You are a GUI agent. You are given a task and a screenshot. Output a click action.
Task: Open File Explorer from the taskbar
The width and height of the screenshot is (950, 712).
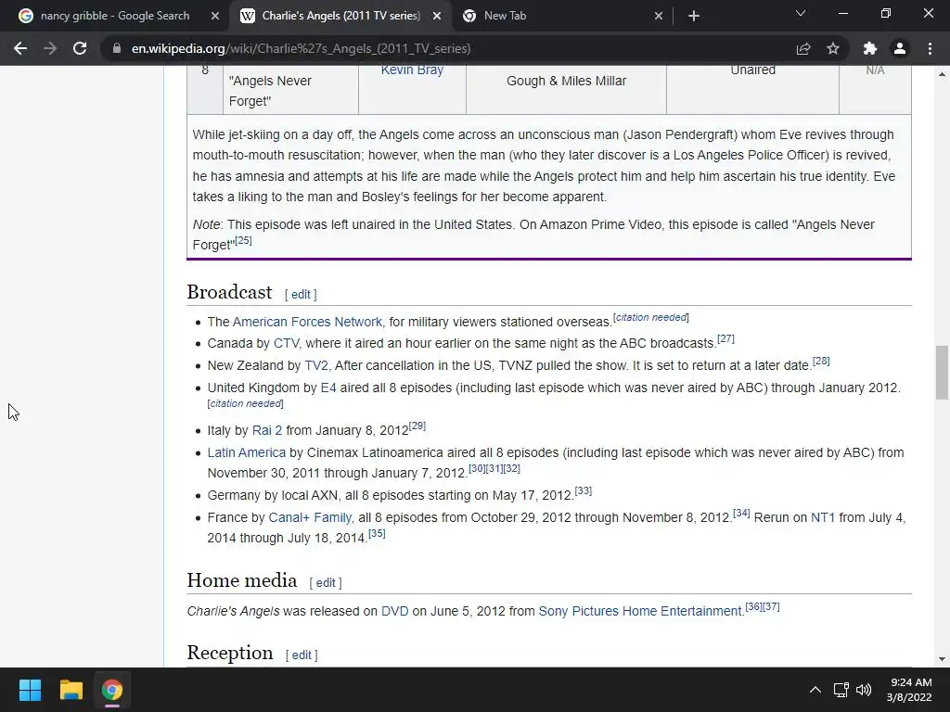tap(71, 690)
